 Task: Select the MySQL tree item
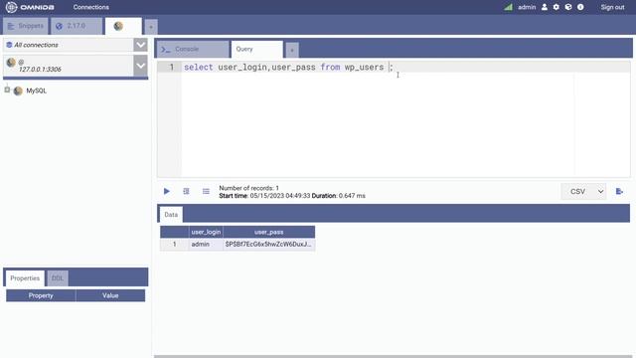point(36,90)
